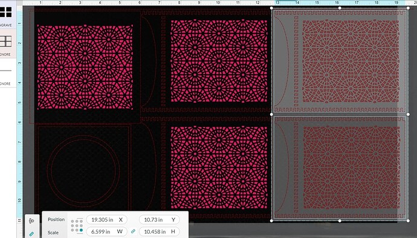Set anchor point to bottom-right dot
The image size is (417, 238).
(x=81, y=230)
